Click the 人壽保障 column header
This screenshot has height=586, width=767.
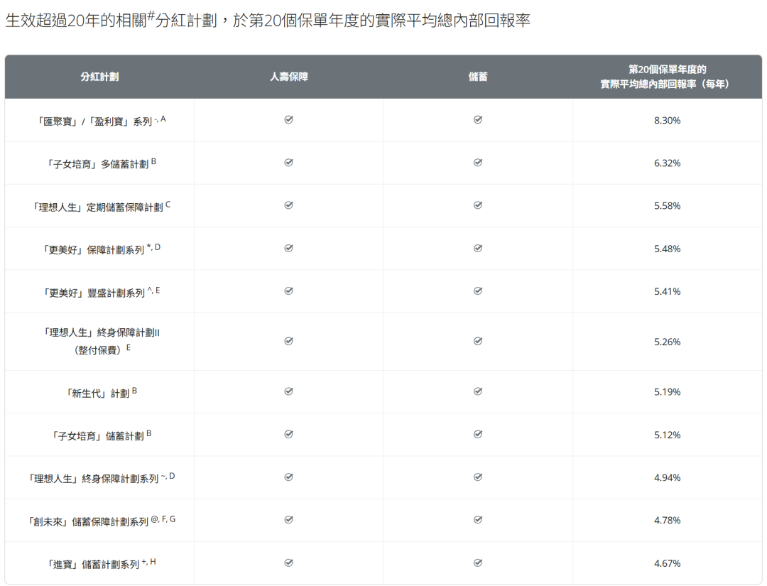coord(288,77)
